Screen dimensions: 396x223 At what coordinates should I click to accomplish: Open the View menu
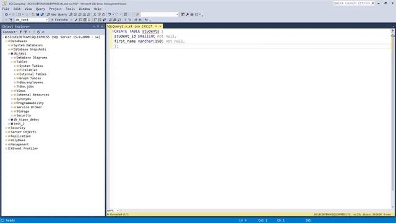(x=28, y=9)
